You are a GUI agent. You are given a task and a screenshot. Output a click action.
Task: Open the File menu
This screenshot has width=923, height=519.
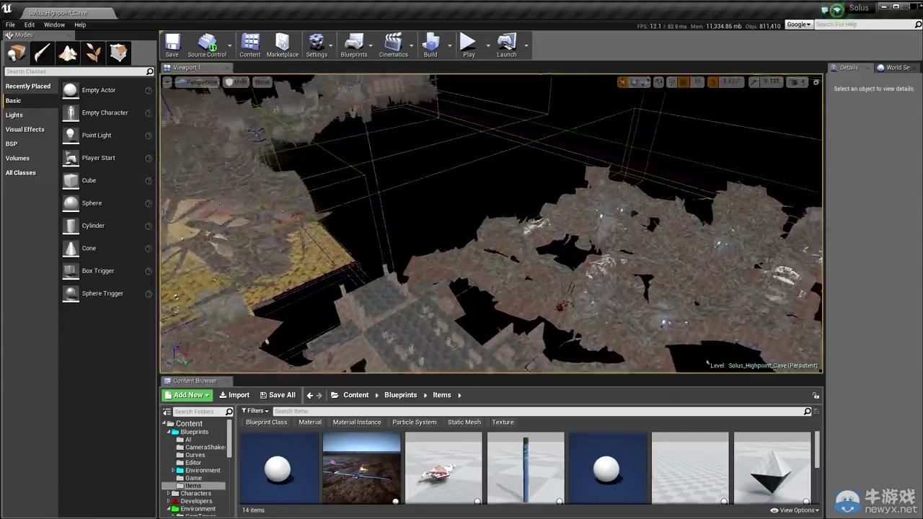(10, 25)
